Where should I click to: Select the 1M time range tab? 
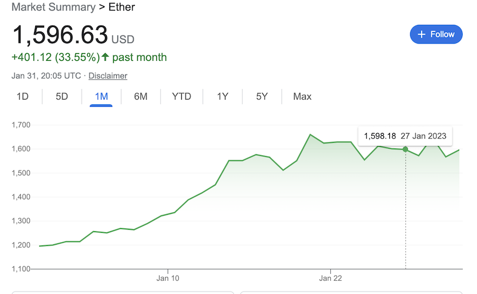coord(101,97)
